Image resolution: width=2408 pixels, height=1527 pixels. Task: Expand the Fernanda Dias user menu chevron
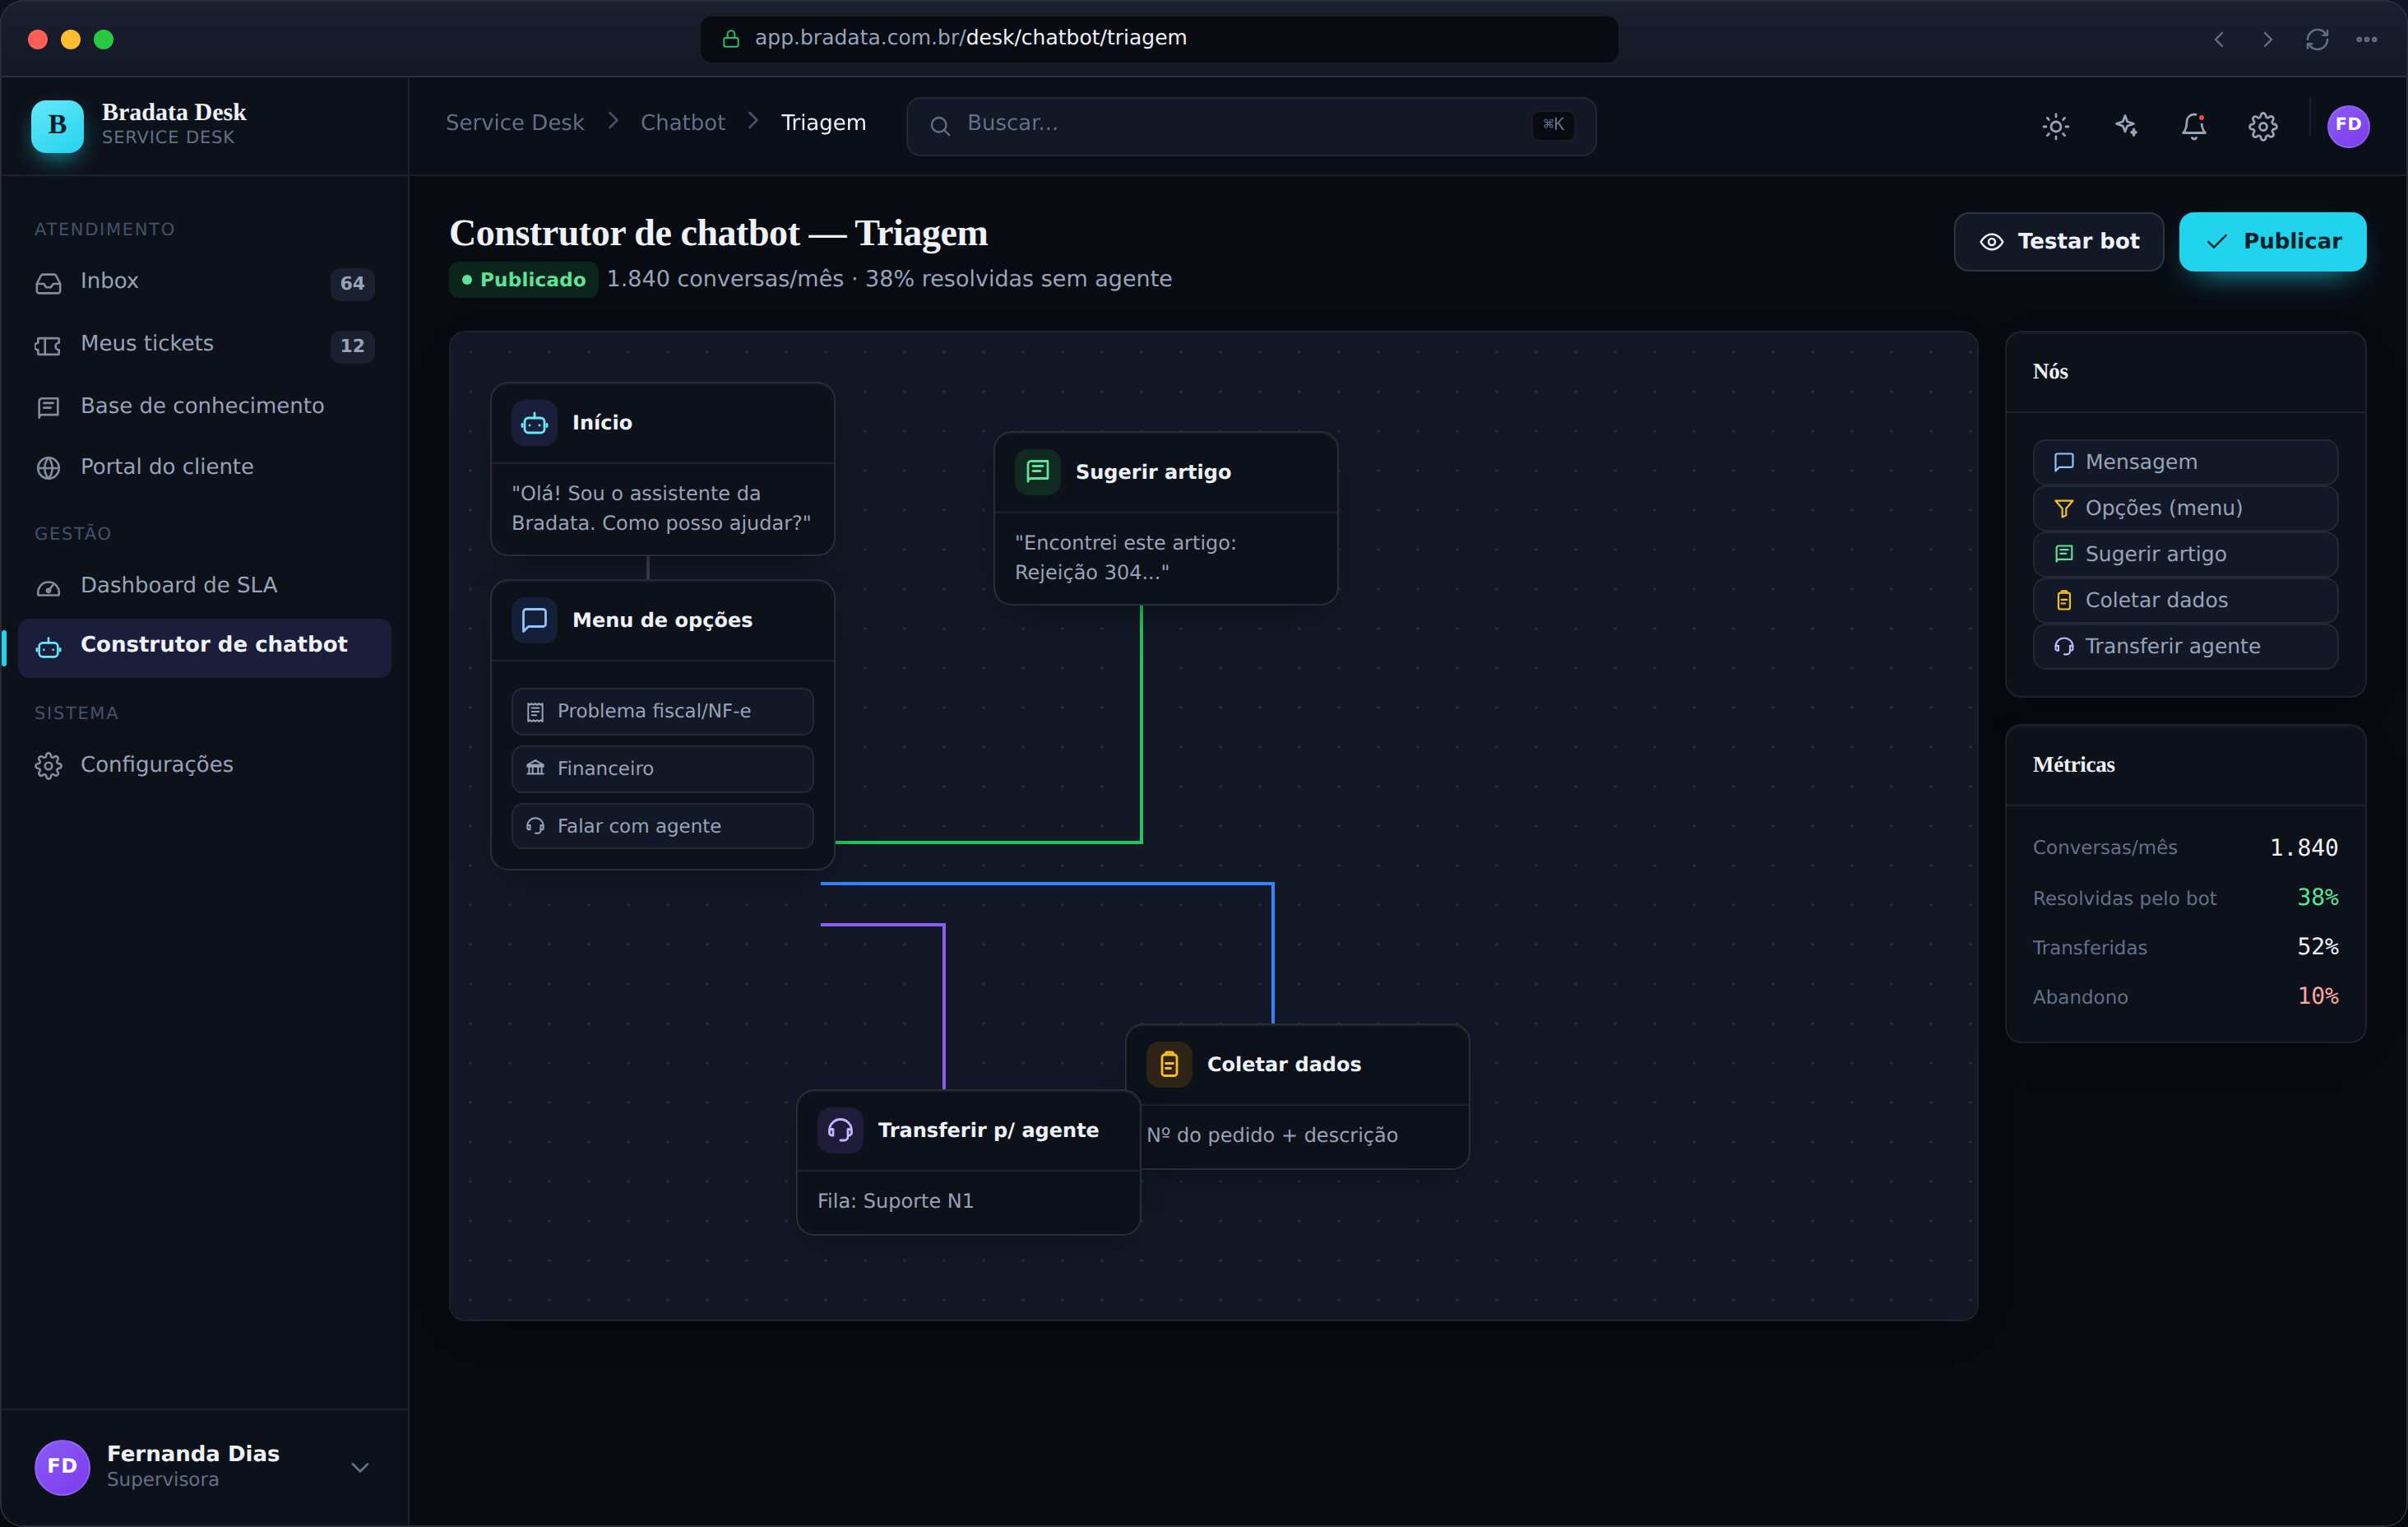pos(360,1468)
